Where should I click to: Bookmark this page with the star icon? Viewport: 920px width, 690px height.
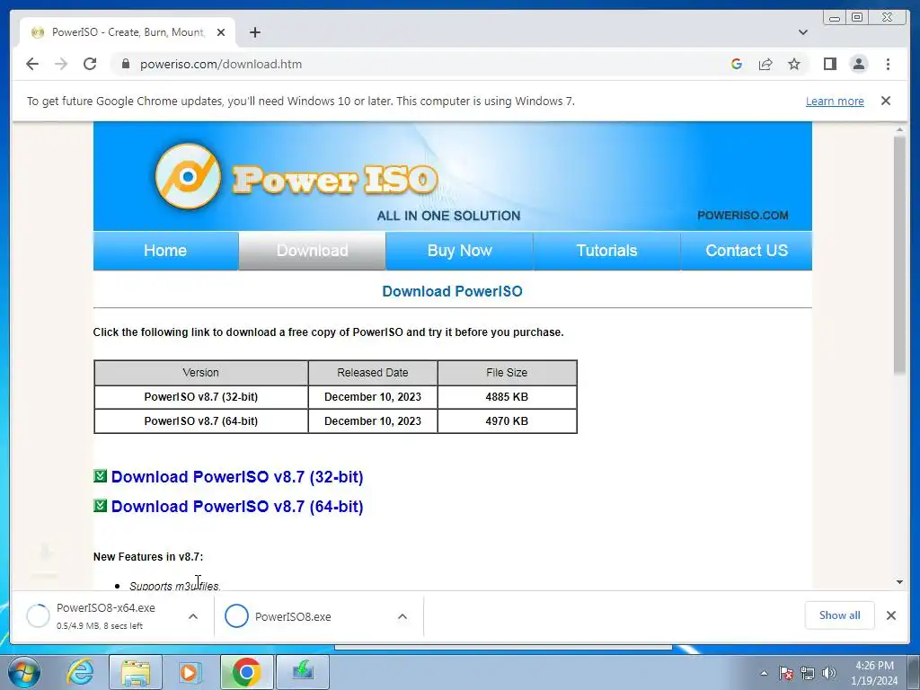pyautogui.click(x=794, y=64)
